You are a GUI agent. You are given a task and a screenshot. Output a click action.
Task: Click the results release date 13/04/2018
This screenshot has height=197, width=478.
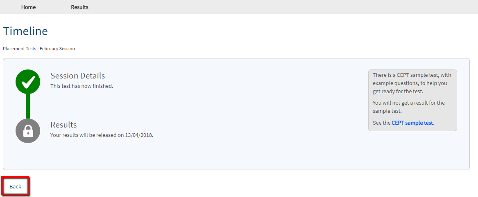(x=139, y=135)
